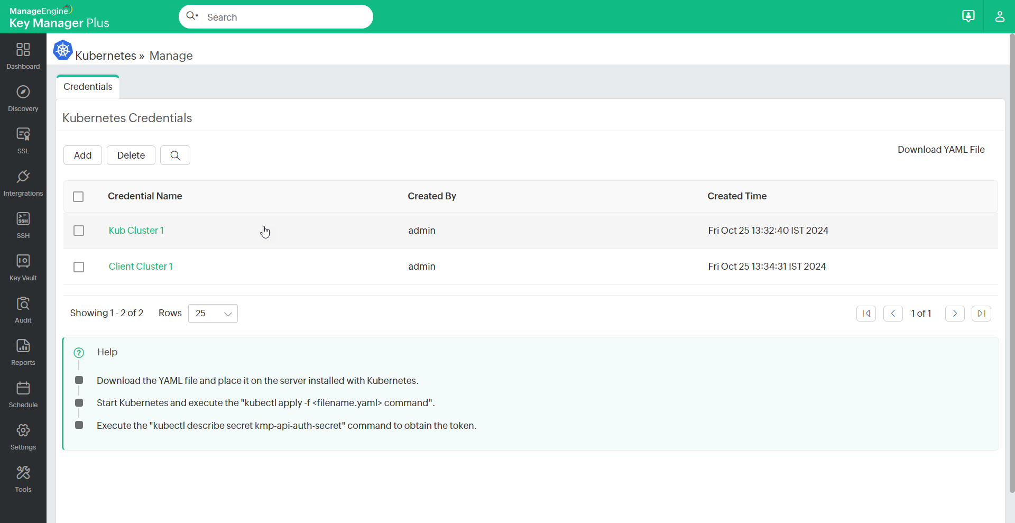
Task: Select Kubernetes in the breadcrumb
Action: point(105,55)
